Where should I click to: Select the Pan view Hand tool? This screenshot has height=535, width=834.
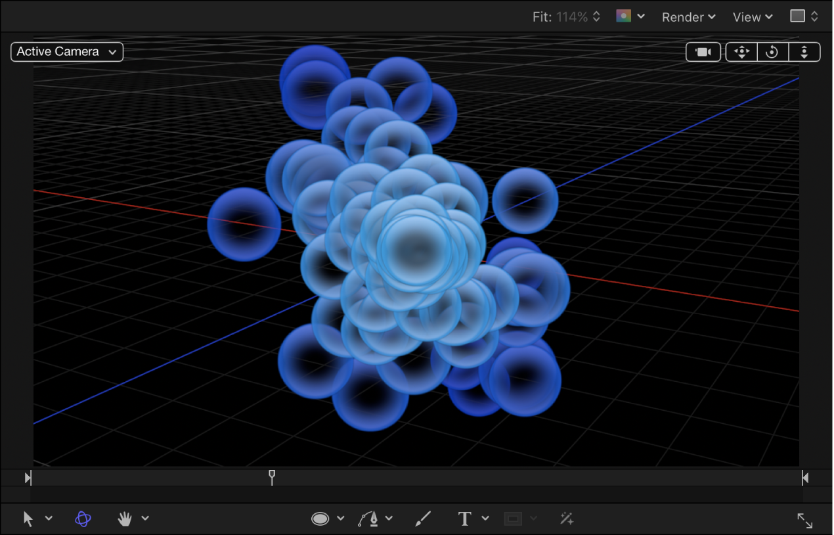(125, 519)
